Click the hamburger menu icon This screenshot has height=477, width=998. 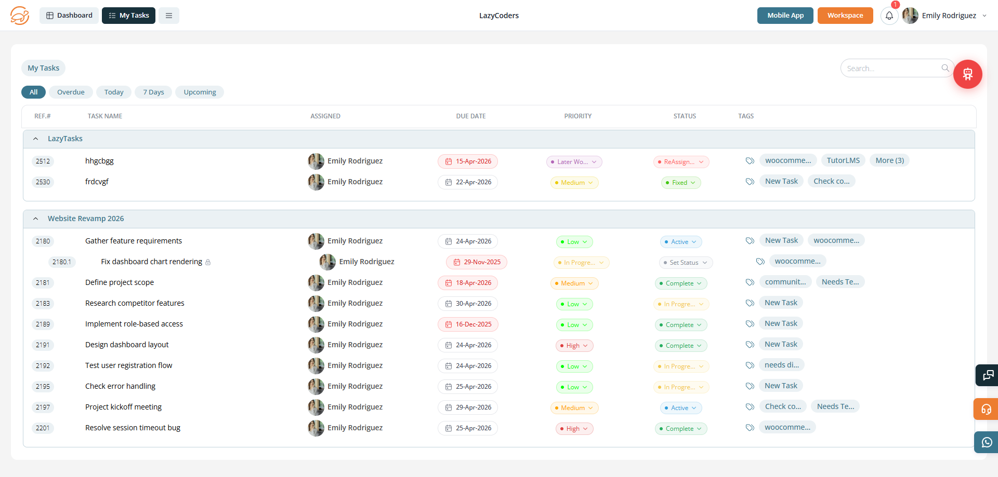pyautogui.click(x=169, y=16)
